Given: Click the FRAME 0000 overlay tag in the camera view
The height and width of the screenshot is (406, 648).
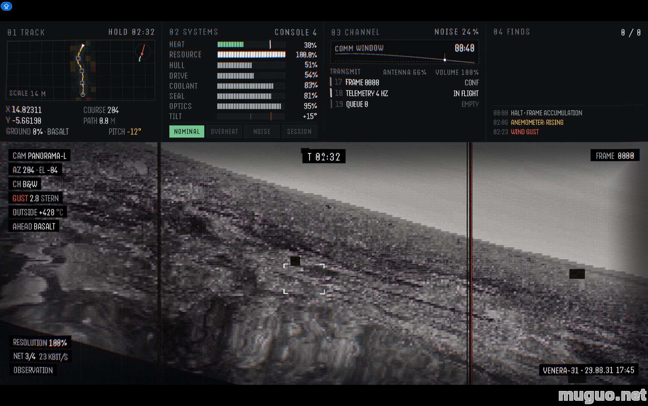Looking at the screenshot, I should (615, 156).
